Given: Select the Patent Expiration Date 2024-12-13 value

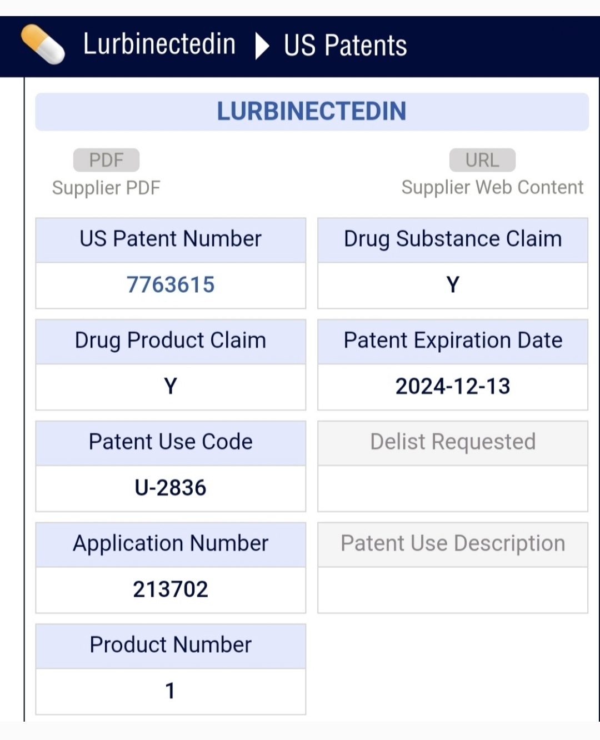Looking at the screenshot, I should pos(453,387).
